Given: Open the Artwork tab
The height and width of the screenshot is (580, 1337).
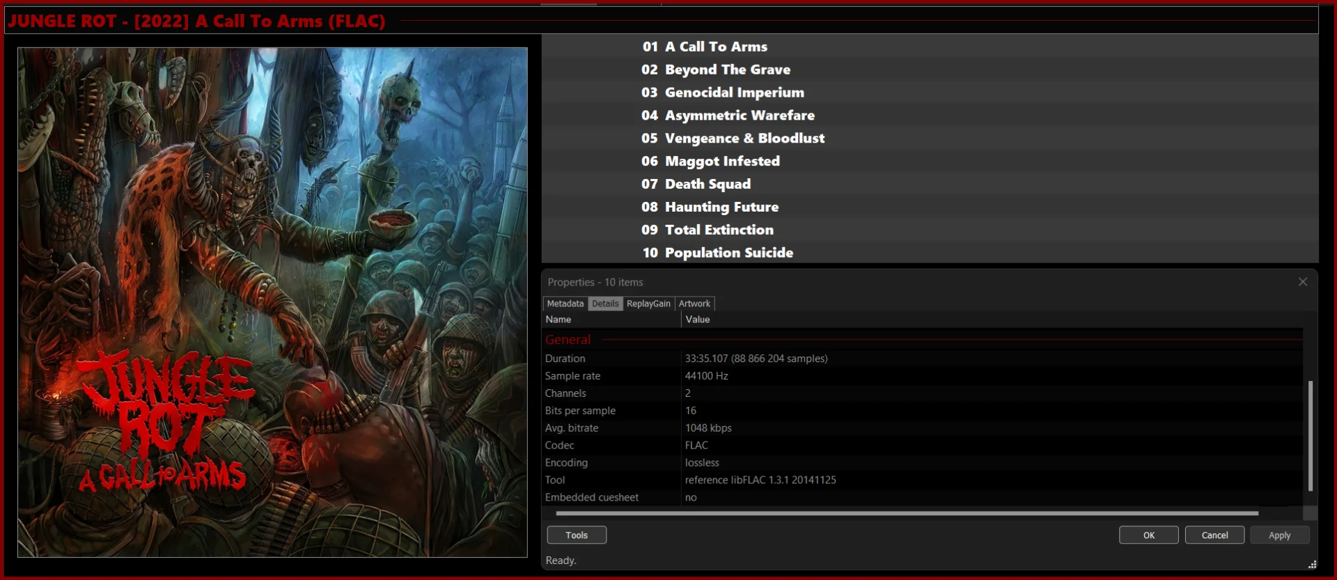Looking at the screenshot, I should 694,304.
